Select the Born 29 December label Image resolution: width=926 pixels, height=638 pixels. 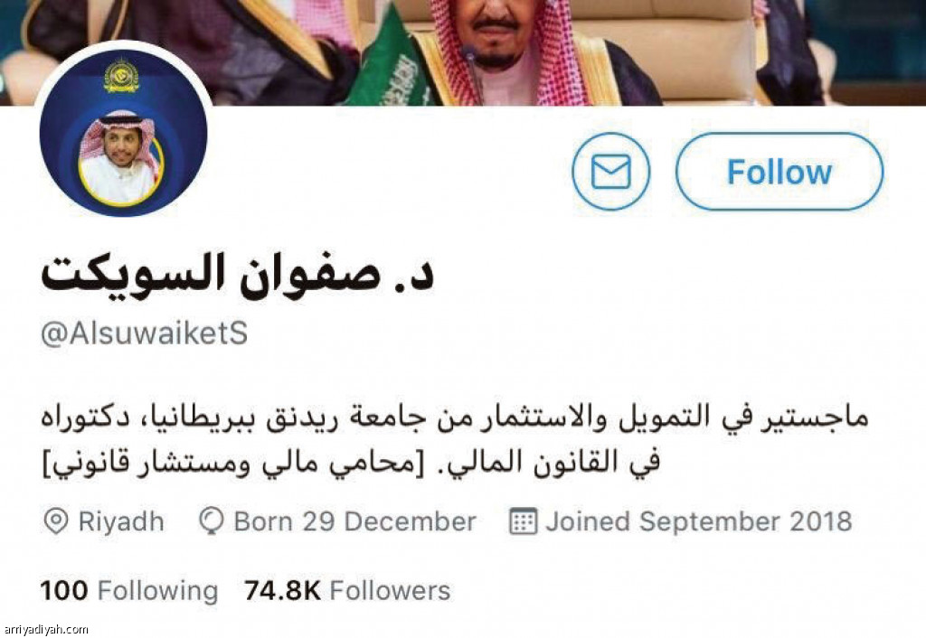pyautogui.click(x=354, y=521)
